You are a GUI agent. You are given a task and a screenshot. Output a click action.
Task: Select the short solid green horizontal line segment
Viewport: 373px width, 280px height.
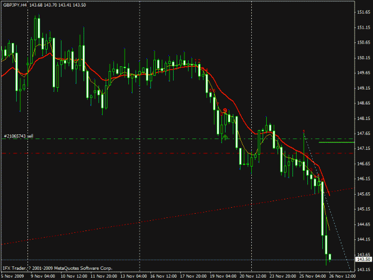coord(337,142)
